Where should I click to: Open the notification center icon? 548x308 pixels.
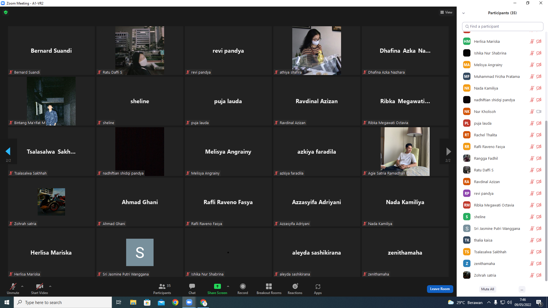(x=539, y=302)
